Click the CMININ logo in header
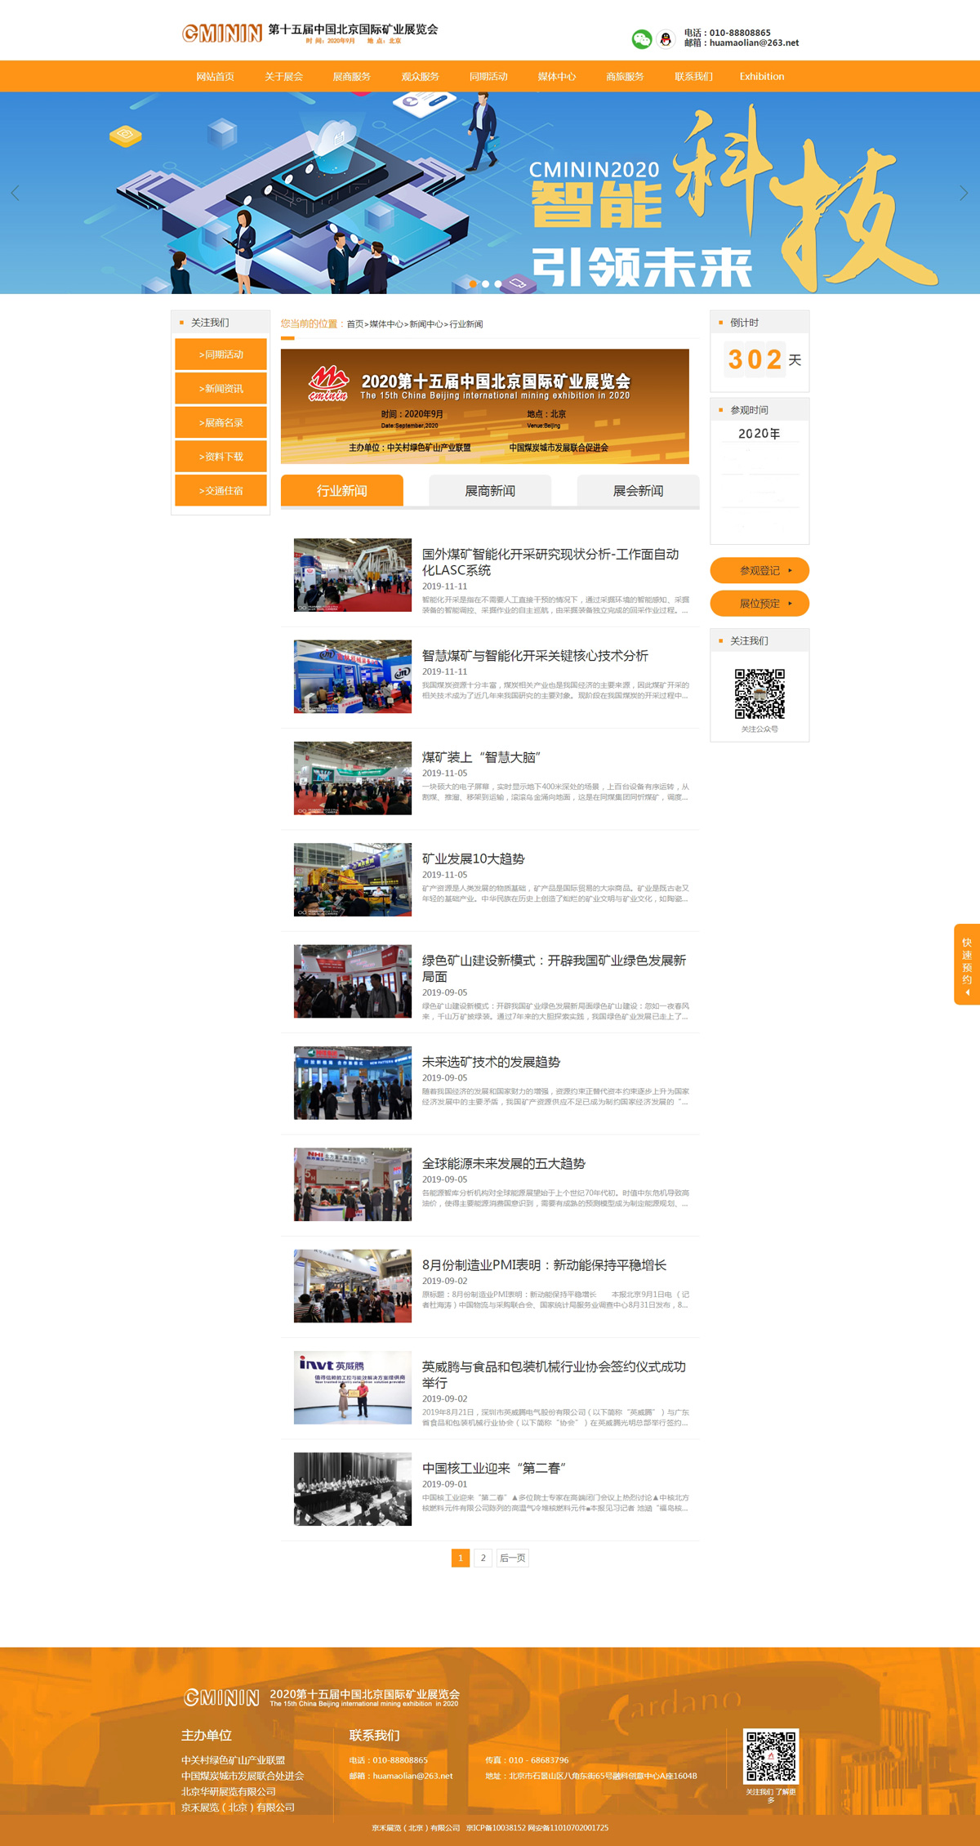 tap(222, 33)
